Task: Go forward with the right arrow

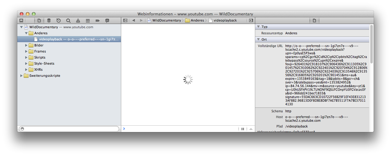Action: pyautogui.click(x=141, y=20)
